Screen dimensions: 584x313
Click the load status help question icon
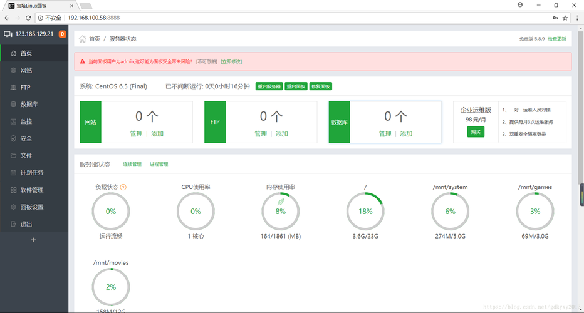coord(123,187)
